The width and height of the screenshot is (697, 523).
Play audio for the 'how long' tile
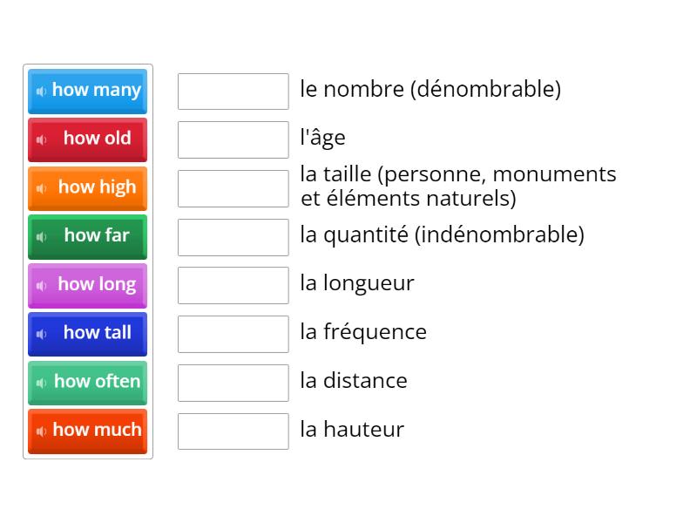[42, 285]
